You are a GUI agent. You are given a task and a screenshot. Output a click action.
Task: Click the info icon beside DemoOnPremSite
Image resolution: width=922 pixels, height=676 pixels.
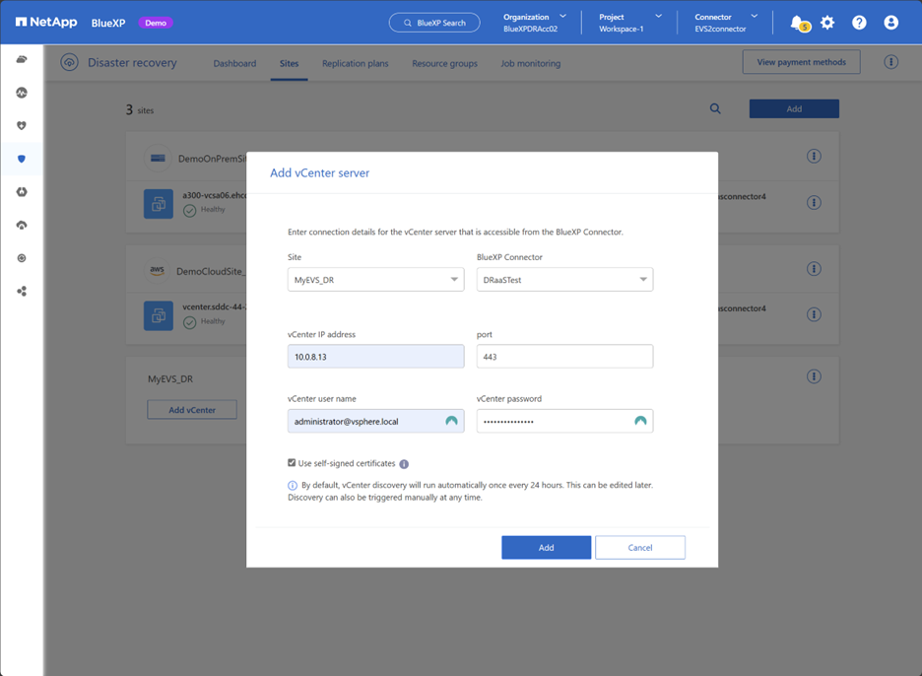[x=814, y=156]
